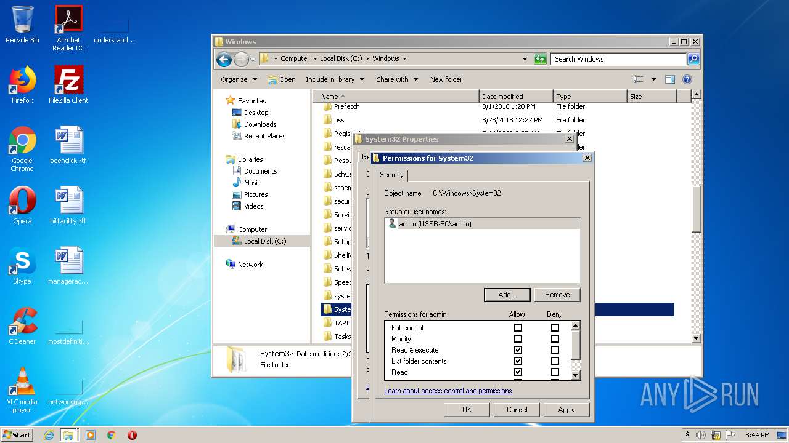
Task: Open the Google Chrome desktop shortcut
Action: tap(22, 149)
